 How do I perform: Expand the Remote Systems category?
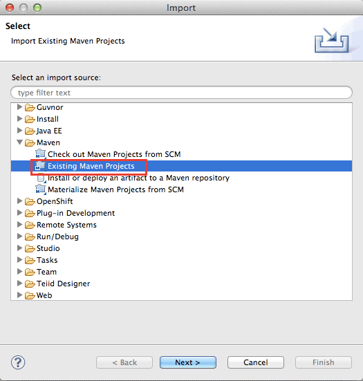point(19,225)
